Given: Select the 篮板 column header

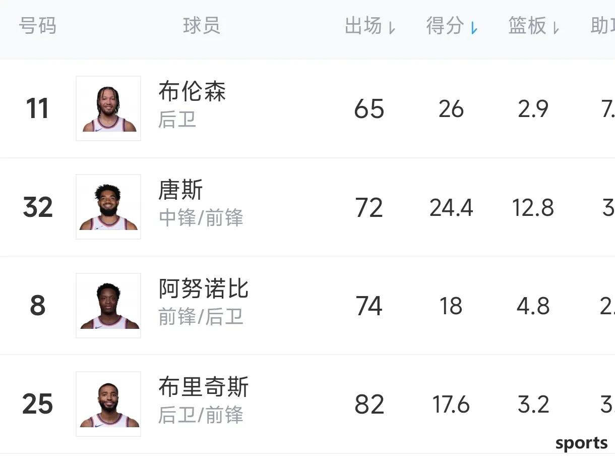Looking at the screenshot, I should pyautogui.click(x=527, y=26).
